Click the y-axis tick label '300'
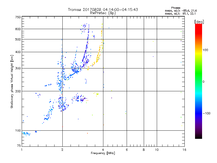Viewport: 217px width, 163px height. click(18, 68)
